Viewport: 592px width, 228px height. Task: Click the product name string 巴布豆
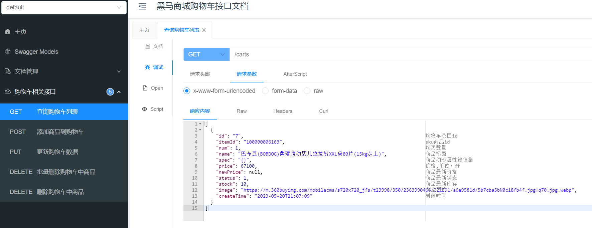point(311,154)
